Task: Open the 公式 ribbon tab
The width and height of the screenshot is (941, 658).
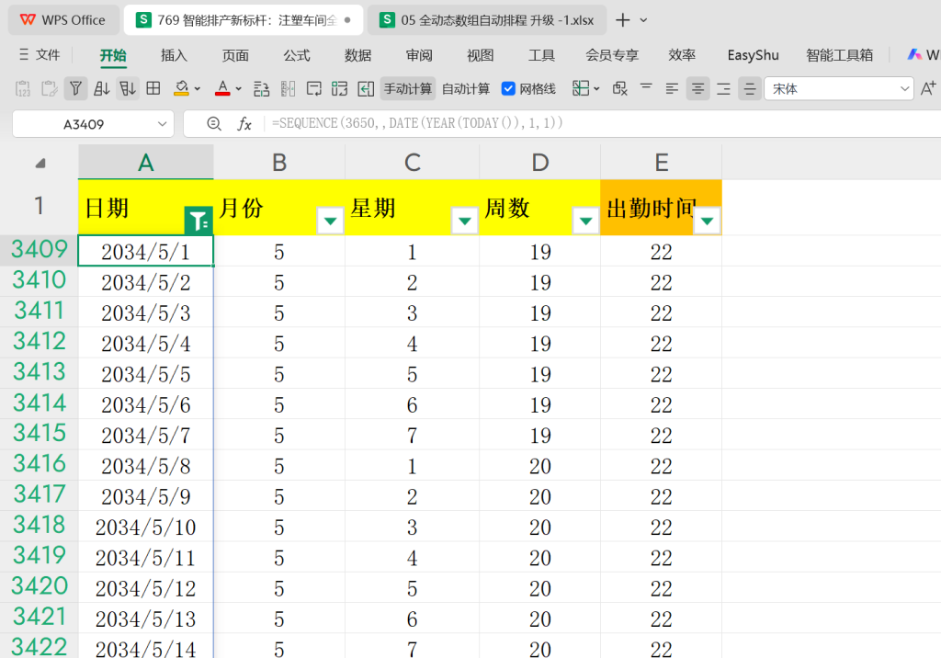Action: coord(297,56)
